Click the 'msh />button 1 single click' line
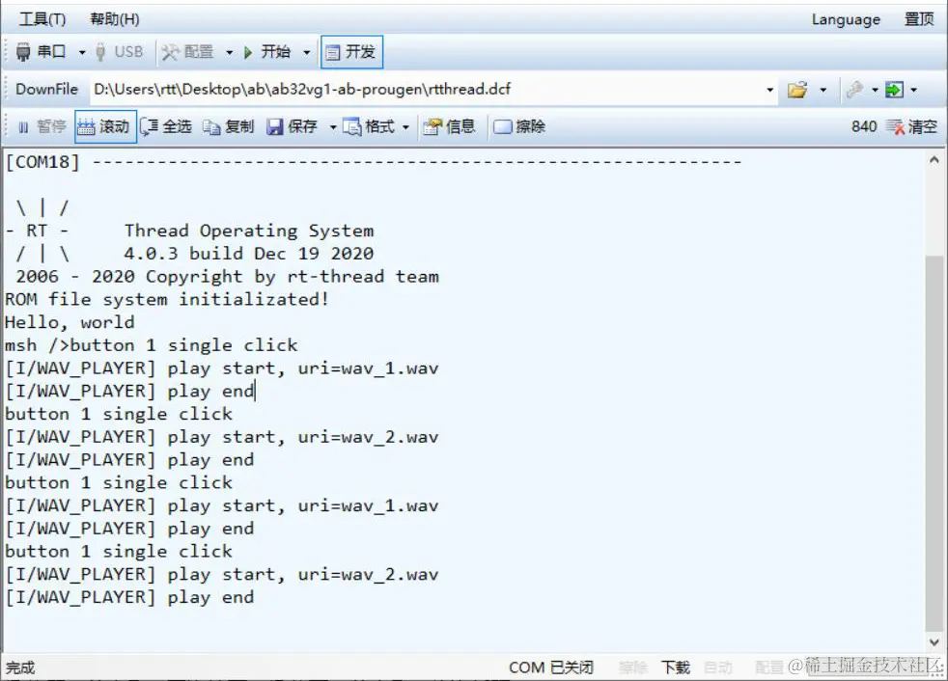 pos(152,345)
